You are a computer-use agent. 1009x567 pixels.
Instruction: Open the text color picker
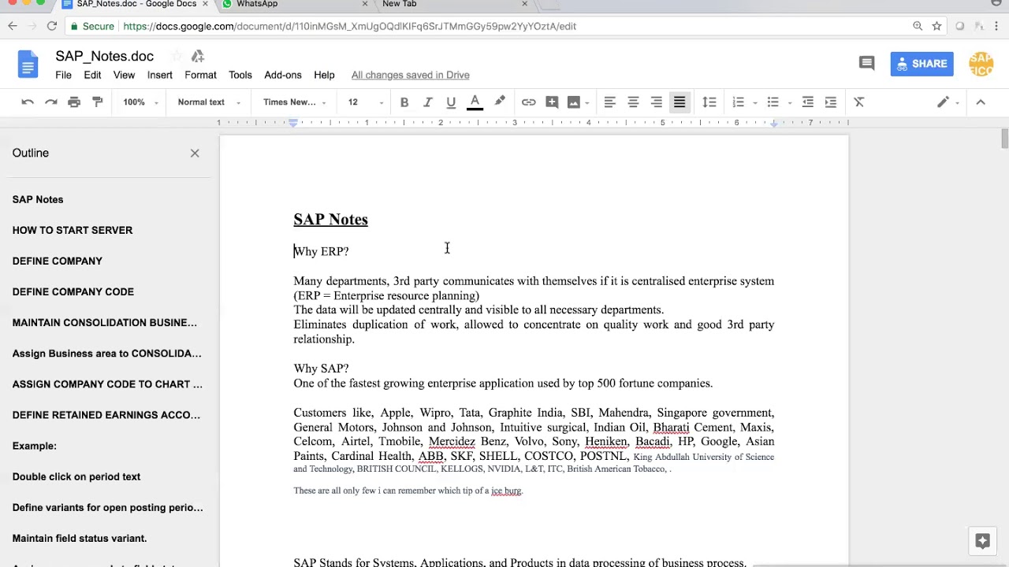click(x=475, y=102)
